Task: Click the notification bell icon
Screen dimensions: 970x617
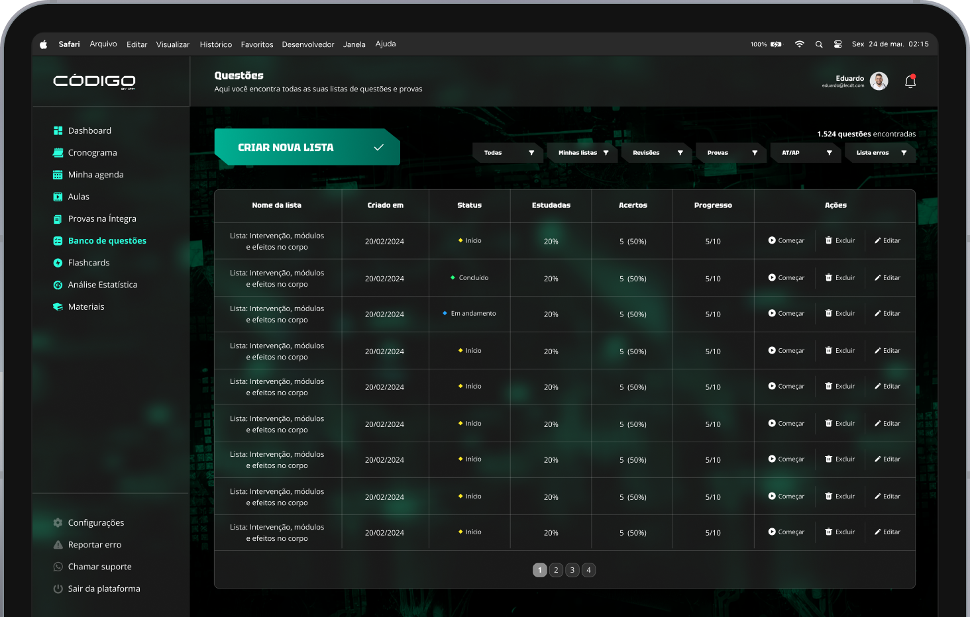Action: [910, 81]
